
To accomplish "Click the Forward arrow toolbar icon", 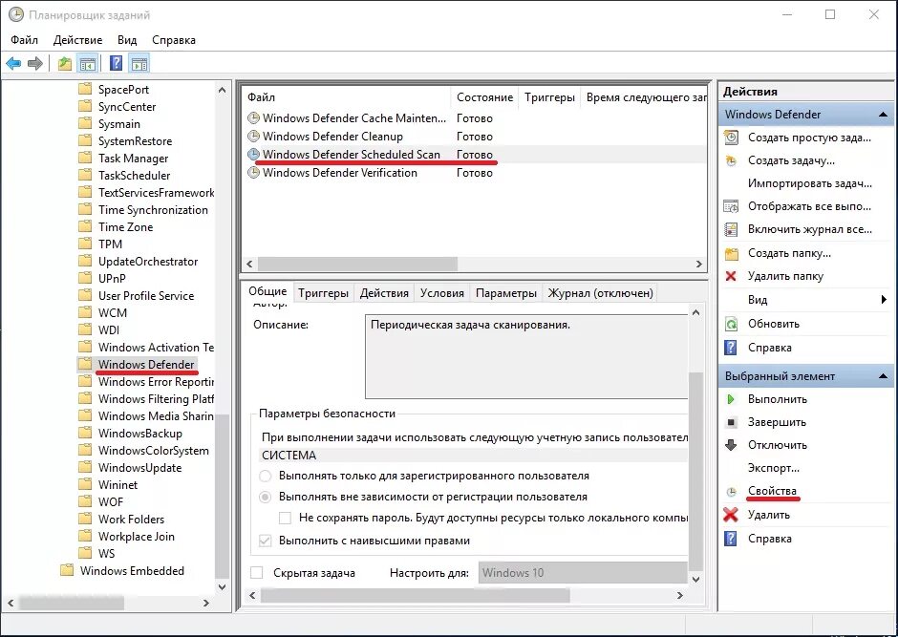I will click(x=35, y=64).
